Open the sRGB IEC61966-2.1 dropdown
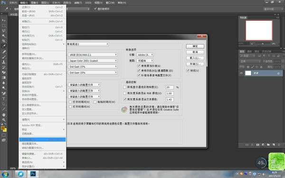The height and width of the screenshot is (178, 285). tap(93, 55)
